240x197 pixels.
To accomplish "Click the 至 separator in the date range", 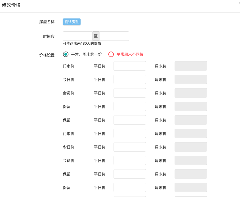I will pyautogui.click(x=96, y=36).
